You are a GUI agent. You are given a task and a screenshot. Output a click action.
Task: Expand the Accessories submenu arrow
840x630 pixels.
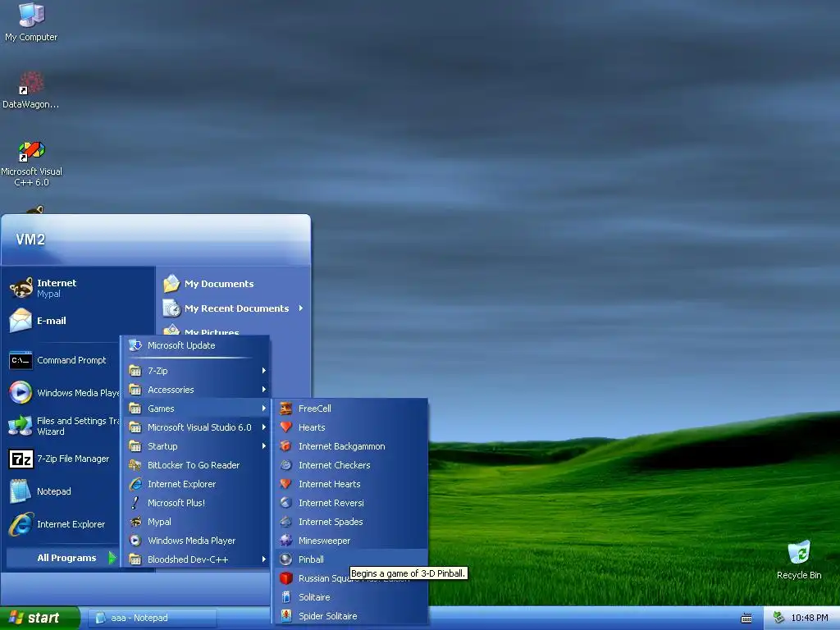click(x=263, y=390)
